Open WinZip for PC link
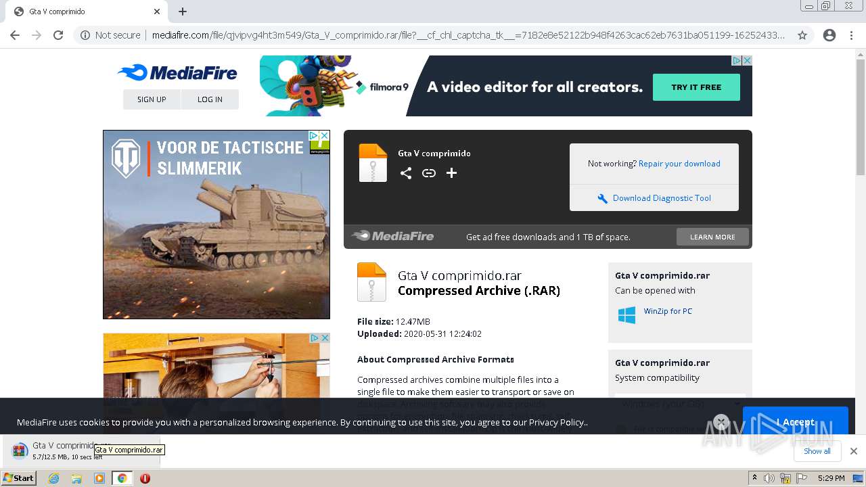The height and width of the screenshot is (487, 866). [668, 311]
